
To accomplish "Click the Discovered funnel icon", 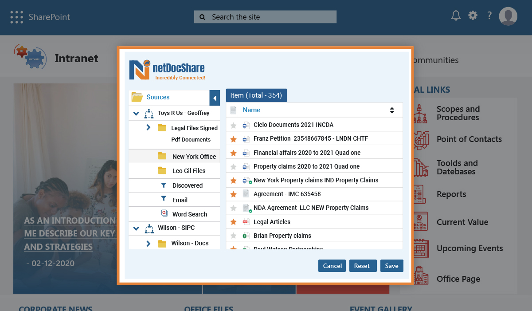I will point(163,185).
